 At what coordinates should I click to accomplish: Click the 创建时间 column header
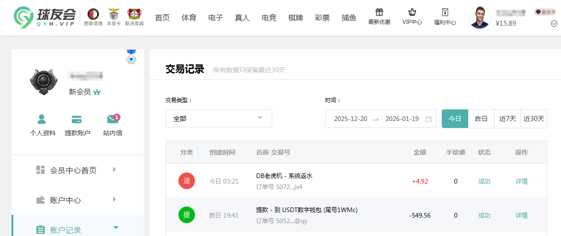(x=222, y=152)
